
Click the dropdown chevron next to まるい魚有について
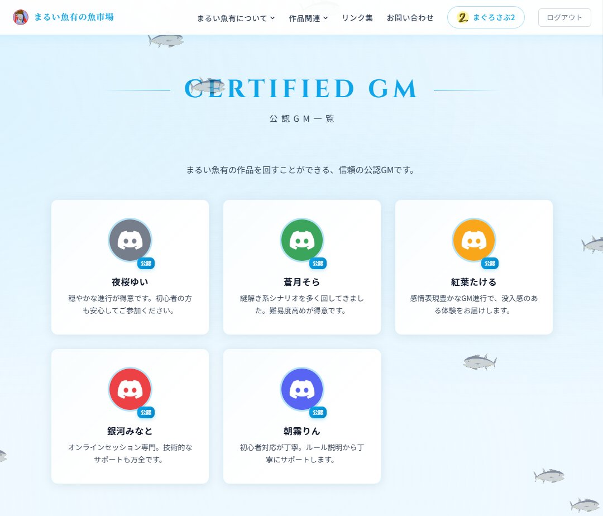tap(272, 18)
